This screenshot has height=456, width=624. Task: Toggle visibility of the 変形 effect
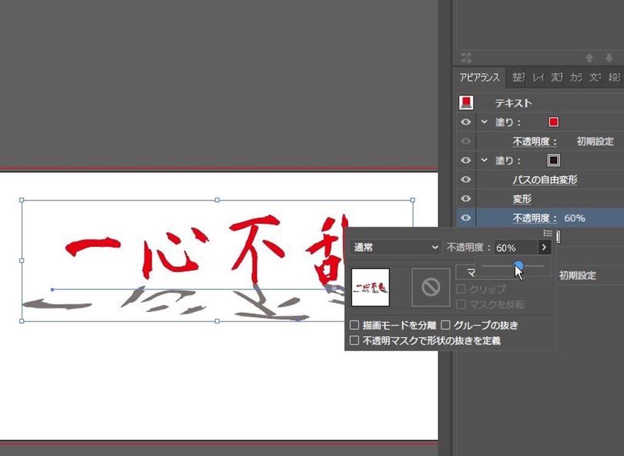coord(466,199)
